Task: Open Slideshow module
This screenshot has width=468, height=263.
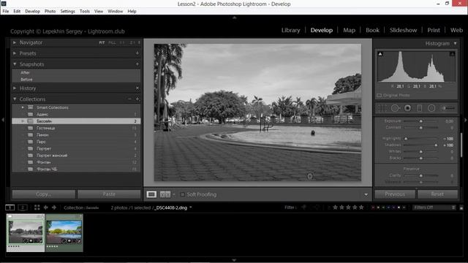Action: point(403,30)
